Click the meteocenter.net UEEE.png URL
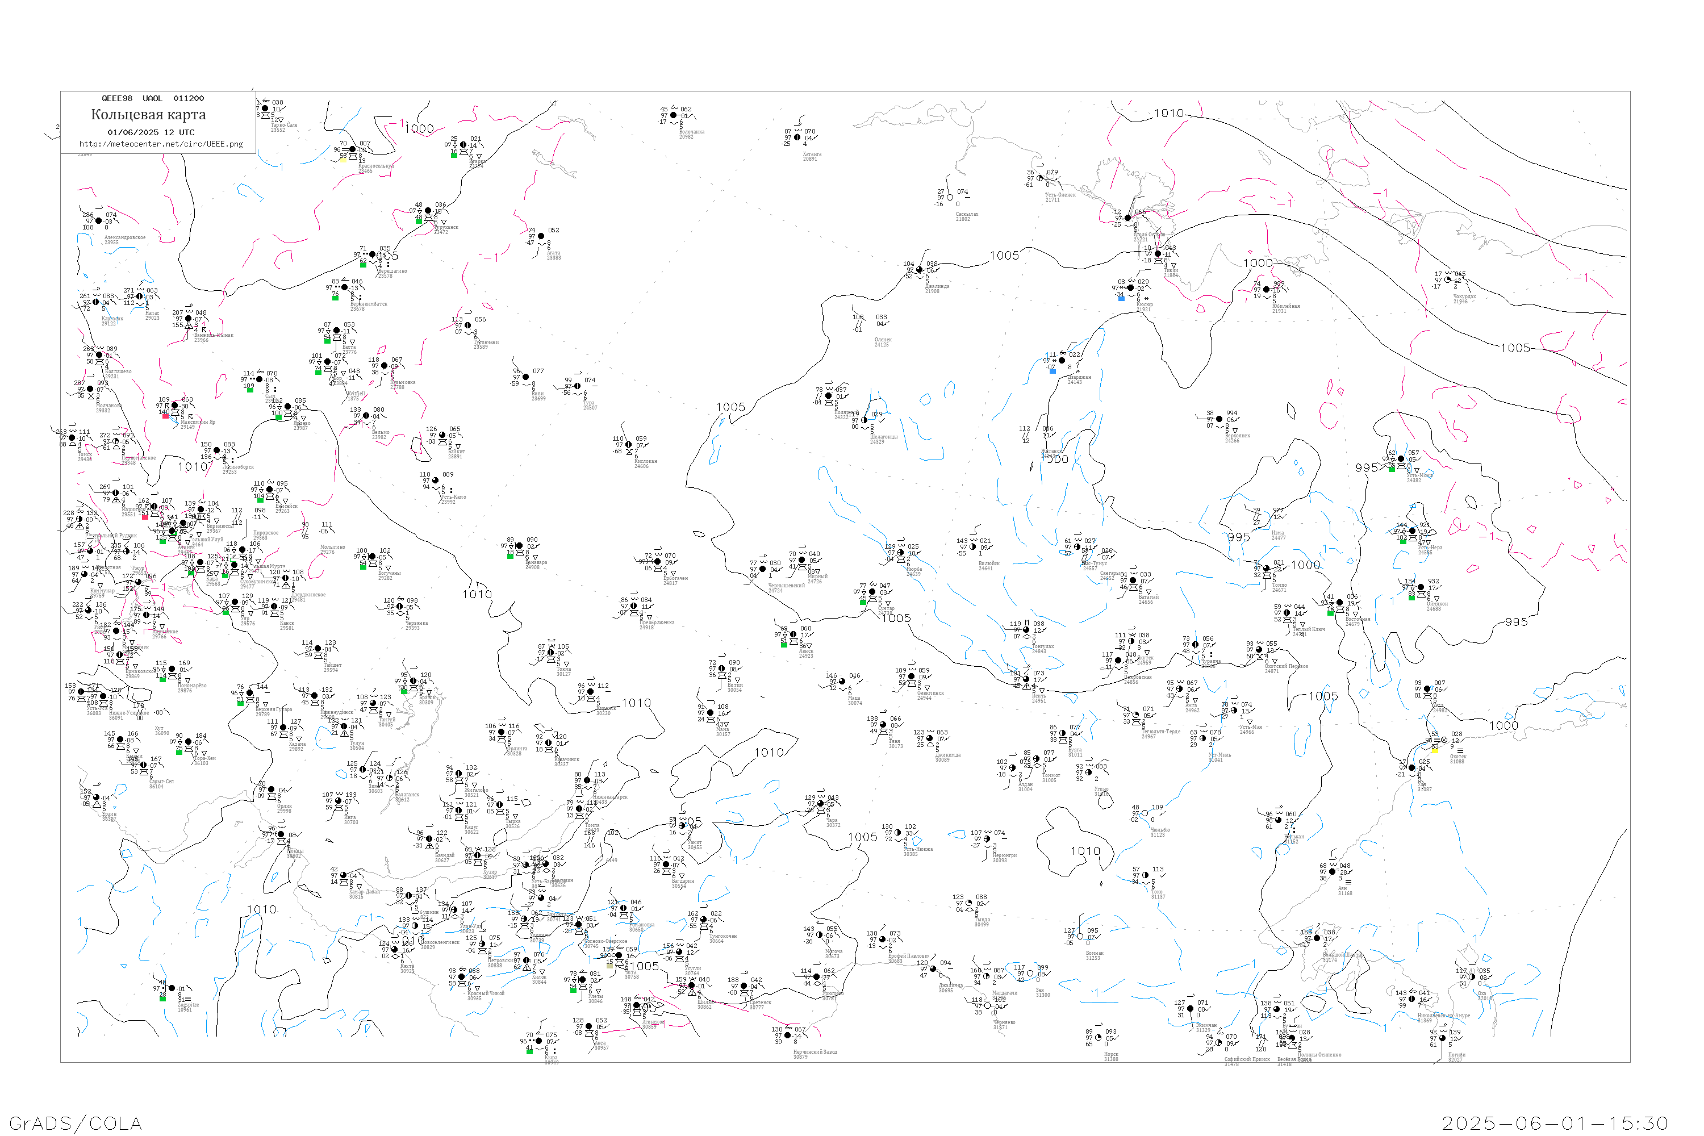Image resolution: width=1704 pixels, height=1136 pixels. (161, 144)
